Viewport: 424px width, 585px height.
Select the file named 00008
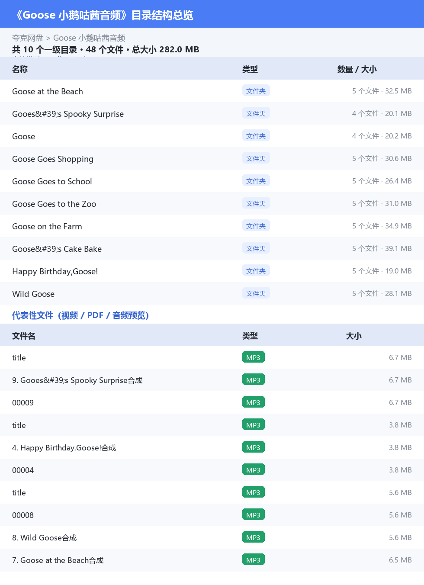tap(23, 515)
